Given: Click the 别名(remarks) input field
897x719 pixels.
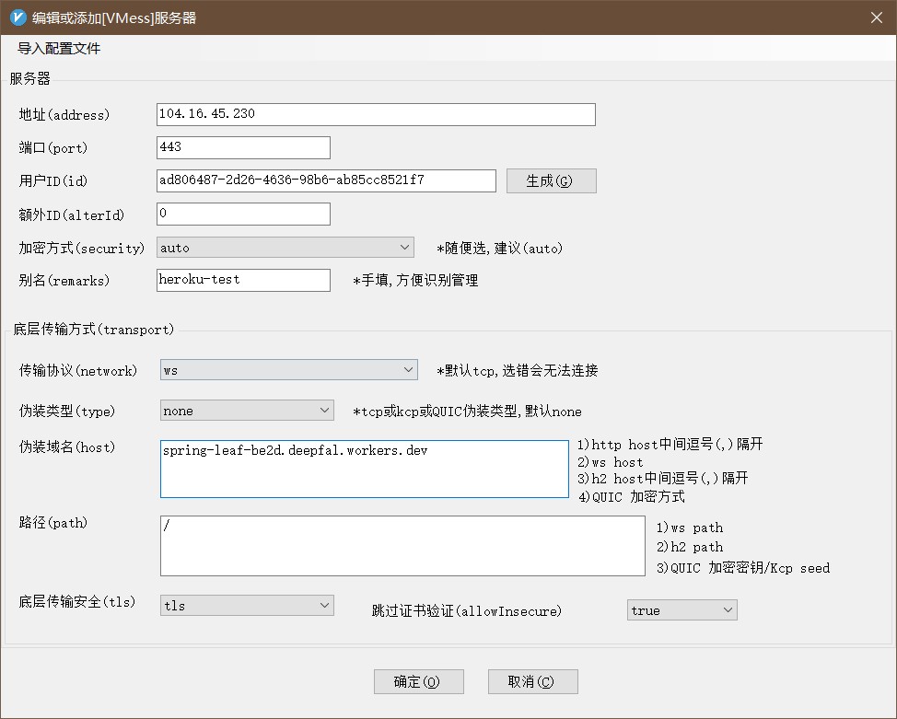Looking at the screenshot, I should tap(243, 280).
